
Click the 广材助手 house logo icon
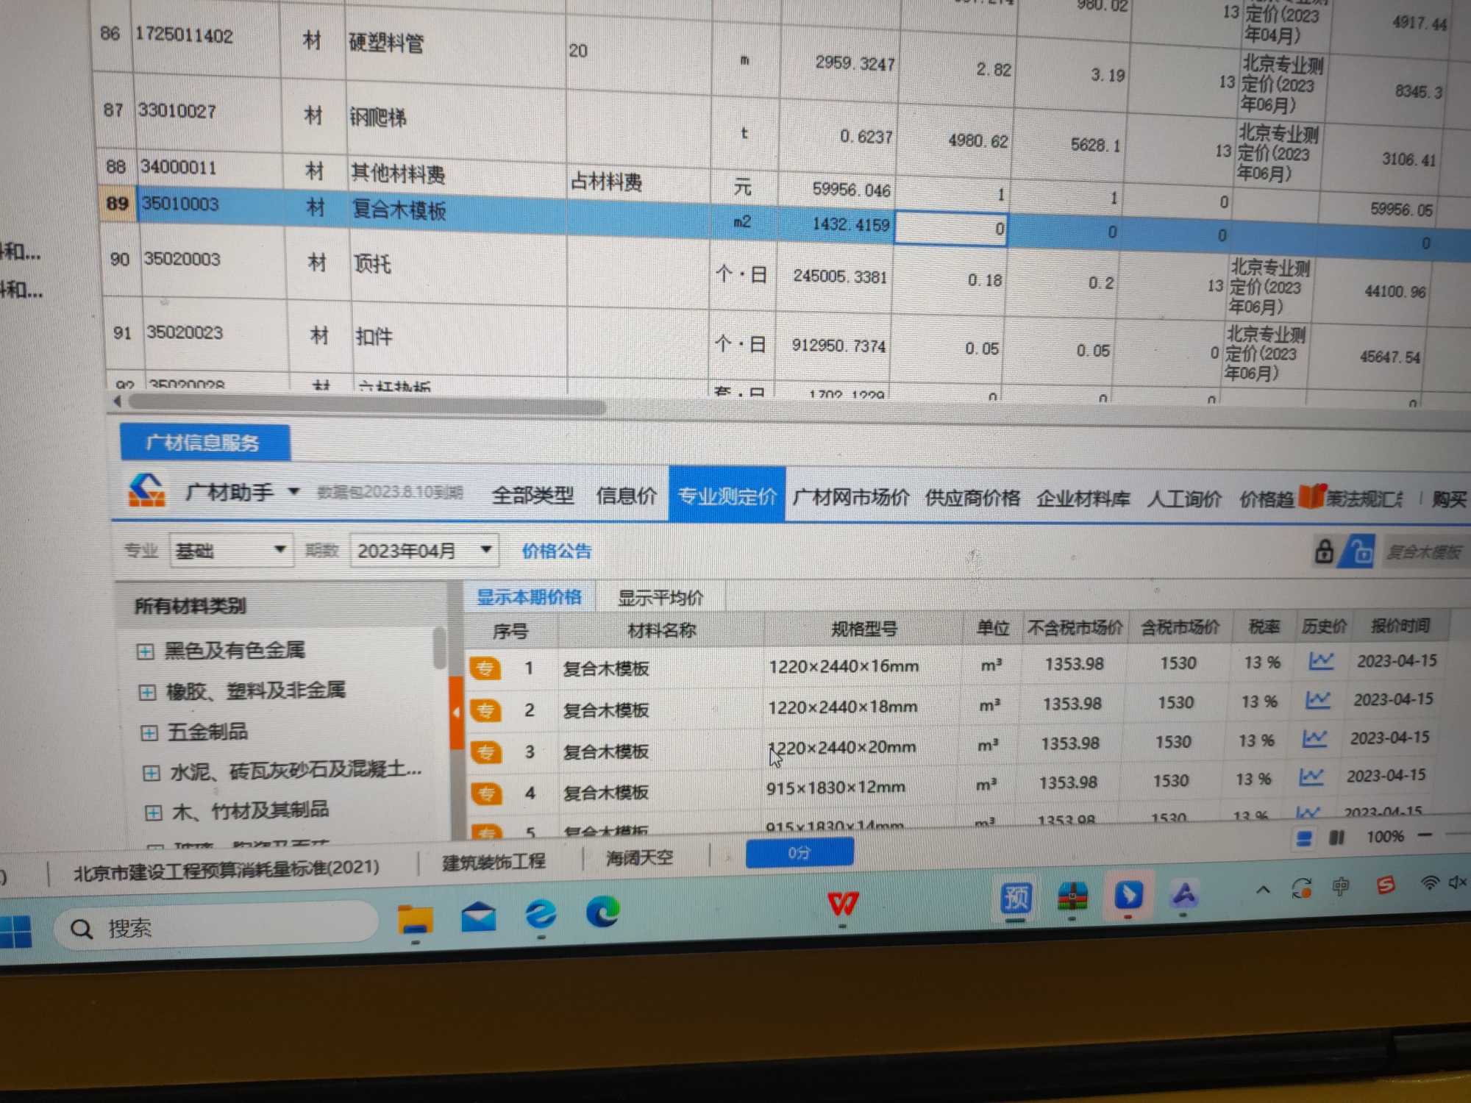147,490
